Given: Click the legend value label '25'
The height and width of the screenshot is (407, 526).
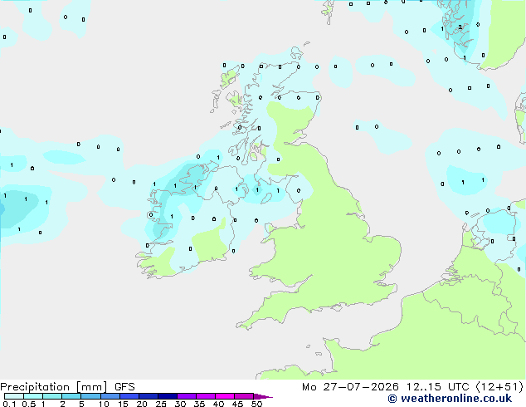Looking at the screenshot, I should pos(161,404).
